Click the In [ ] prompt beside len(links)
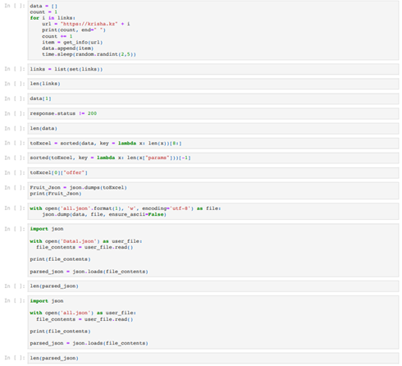 (x=15, y=84)
